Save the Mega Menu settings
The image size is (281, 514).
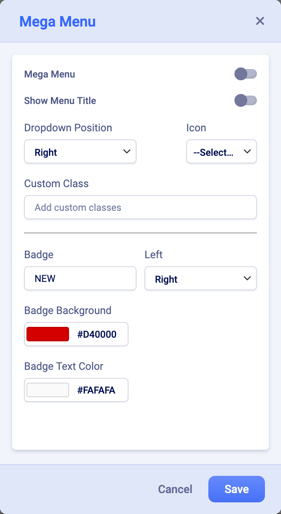pos(236,489)
